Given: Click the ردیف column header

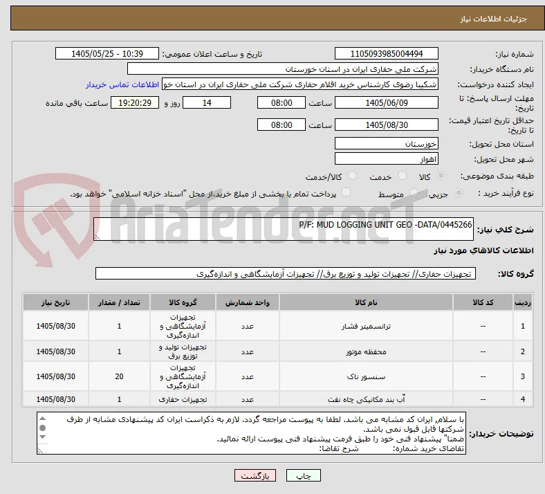Looking at the screenshot, I should point(523,302).
